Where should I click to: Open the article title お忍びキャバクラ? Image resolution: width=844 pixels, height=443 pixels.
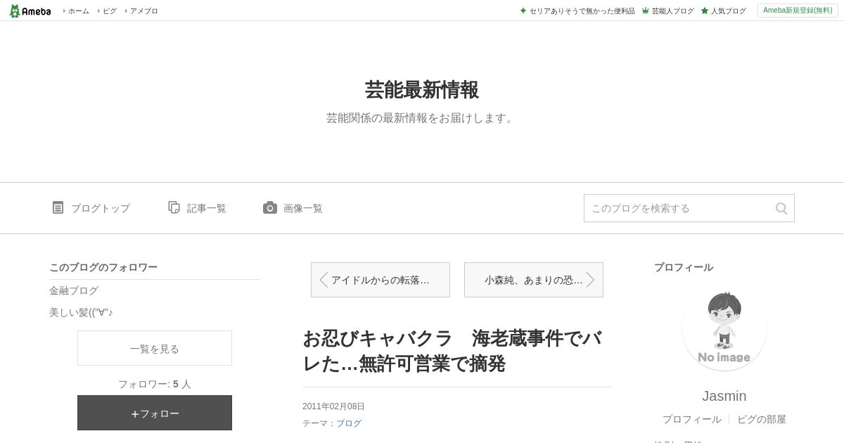tap(452, 351)
